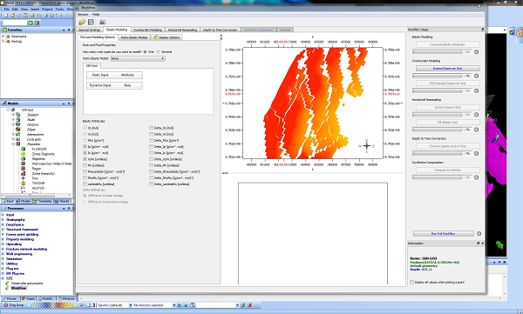The height and width of the screenshot is (314, 523).
Task: Click Save project icon in Petrel toolbar
Action: click(x=32, y=16)
